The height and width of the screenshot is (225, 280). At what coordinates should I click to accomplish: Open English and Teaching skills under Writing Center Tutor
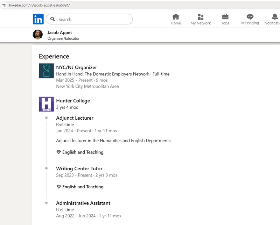click(x=83, y=187)
